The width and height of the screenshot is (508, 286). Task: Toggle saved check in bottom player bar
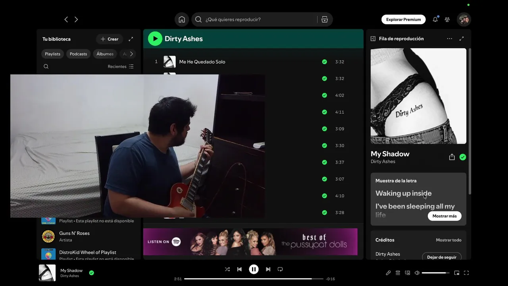coord(92,273)
